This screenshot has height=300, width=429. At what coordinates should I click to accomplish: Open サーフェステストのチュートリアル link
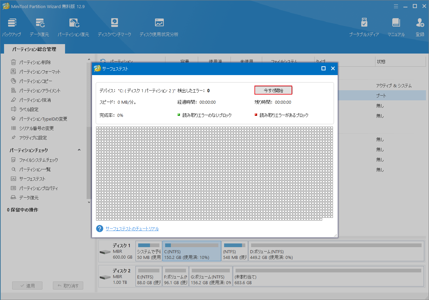[x=132, y=229]
